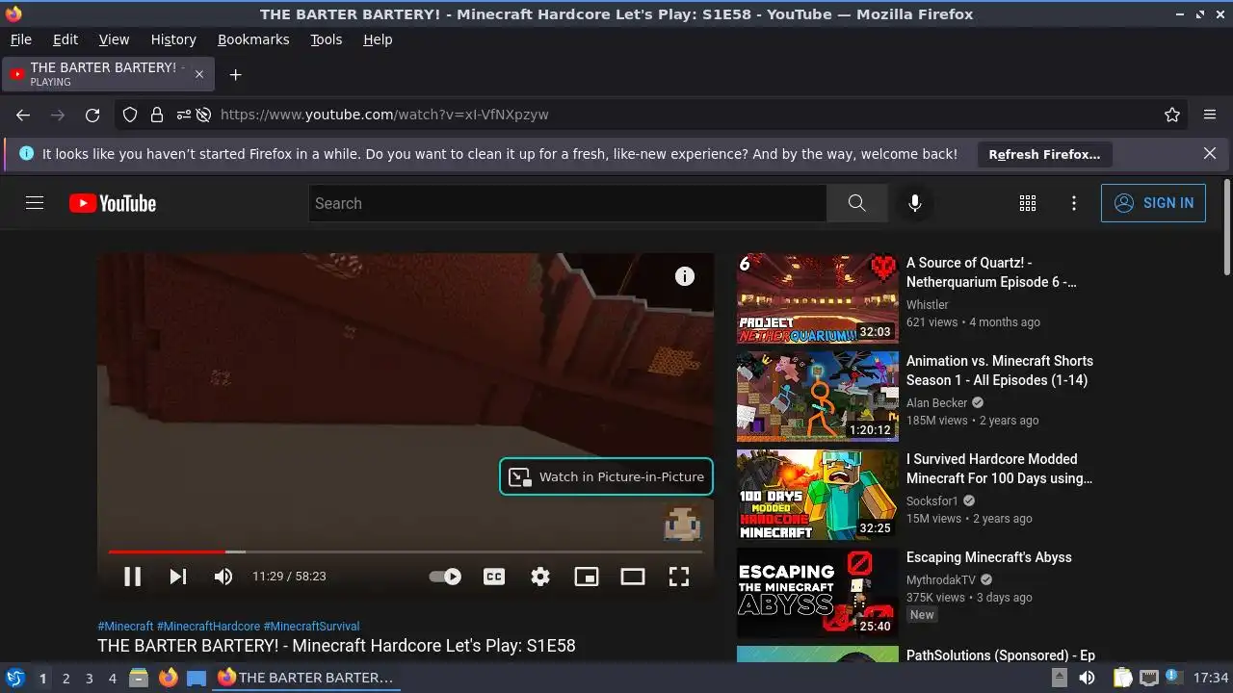Bookmark this page with star
Viewport: 1233px width, 693px height.
[1172, 115]
